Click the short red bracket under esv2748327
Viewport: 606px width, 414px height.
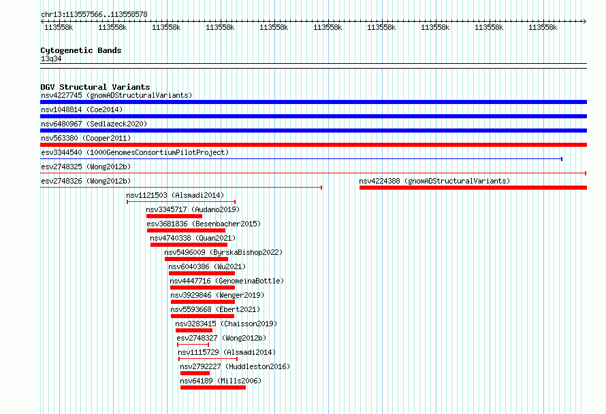coord(193,345)
